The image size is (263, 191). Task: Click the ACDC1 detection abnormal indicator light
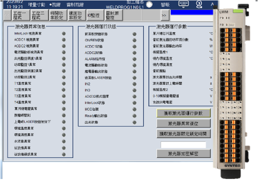click(x=64, y=40)
